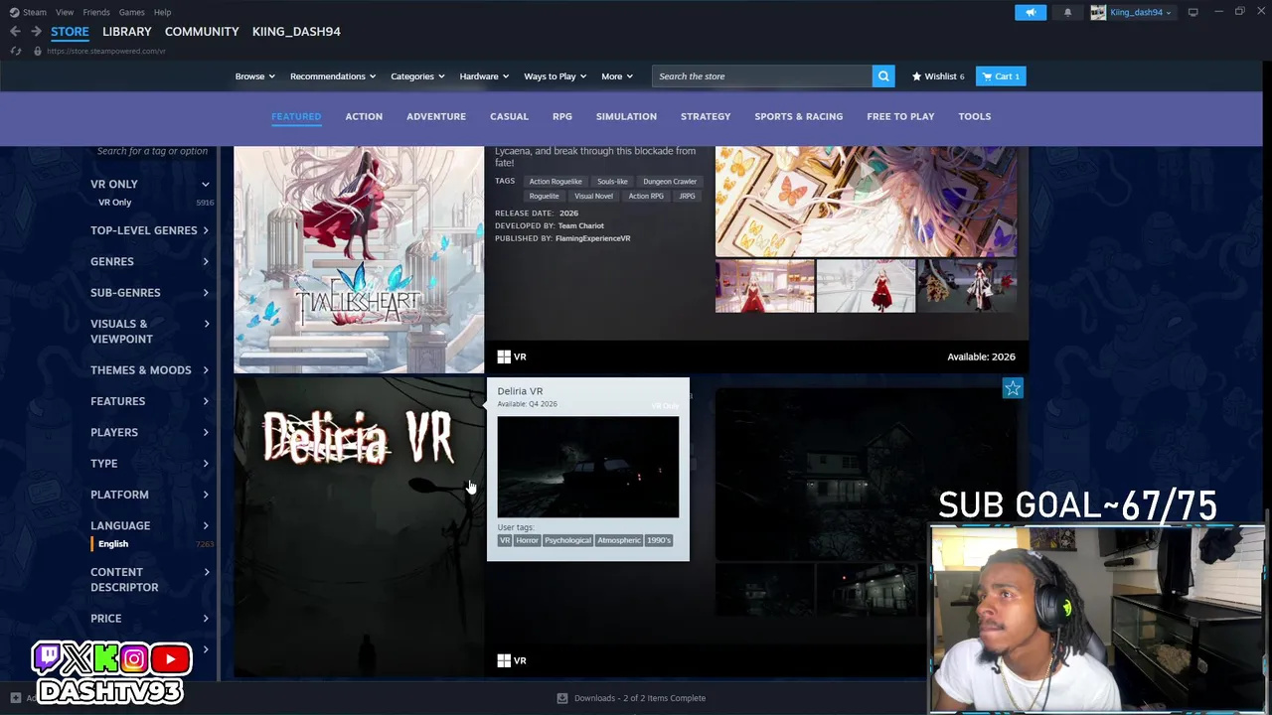Click Windows platform icon on Timeless Heart card
Screen dimensions: 1272x715
click(x=504, y=357)
